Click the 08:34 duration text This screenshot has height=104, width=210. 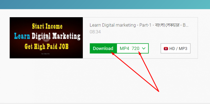pos(95,32)
